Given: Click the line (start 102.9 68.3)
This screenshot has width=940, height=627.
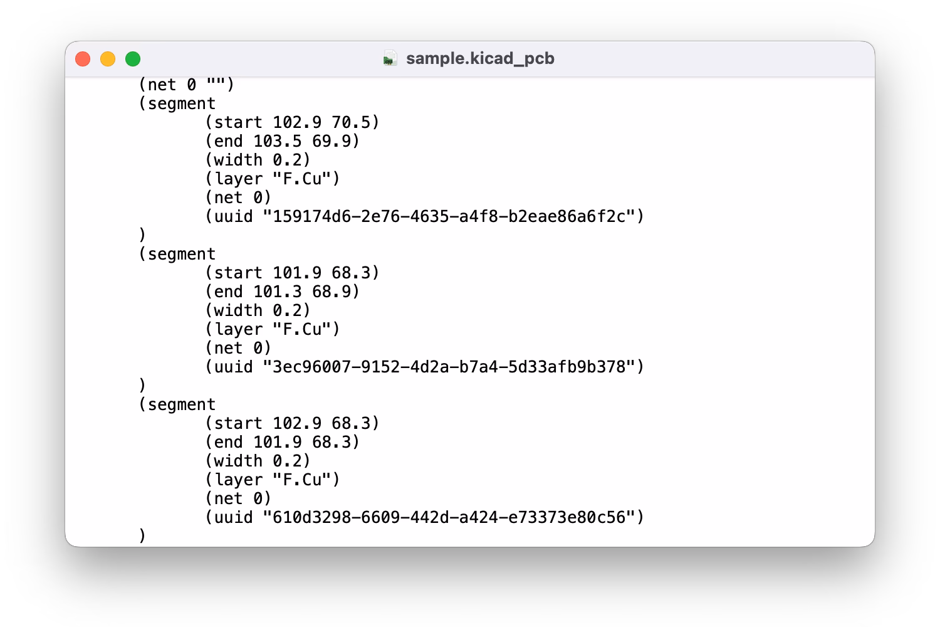Looking at the screenshot, I should click(x=292, y=423).
